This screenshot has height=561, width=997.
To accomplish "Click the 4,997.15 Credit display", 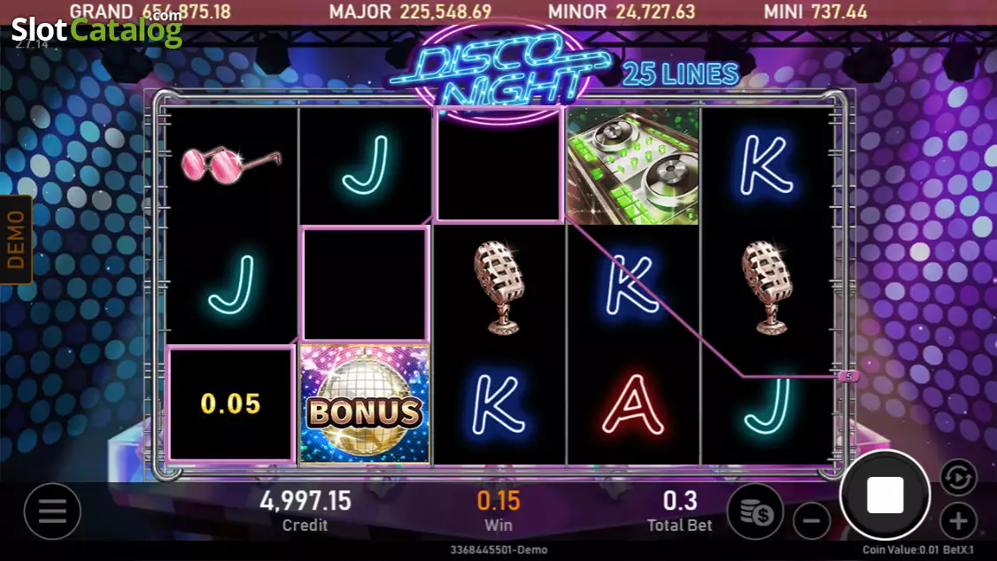I will point(305,511).
